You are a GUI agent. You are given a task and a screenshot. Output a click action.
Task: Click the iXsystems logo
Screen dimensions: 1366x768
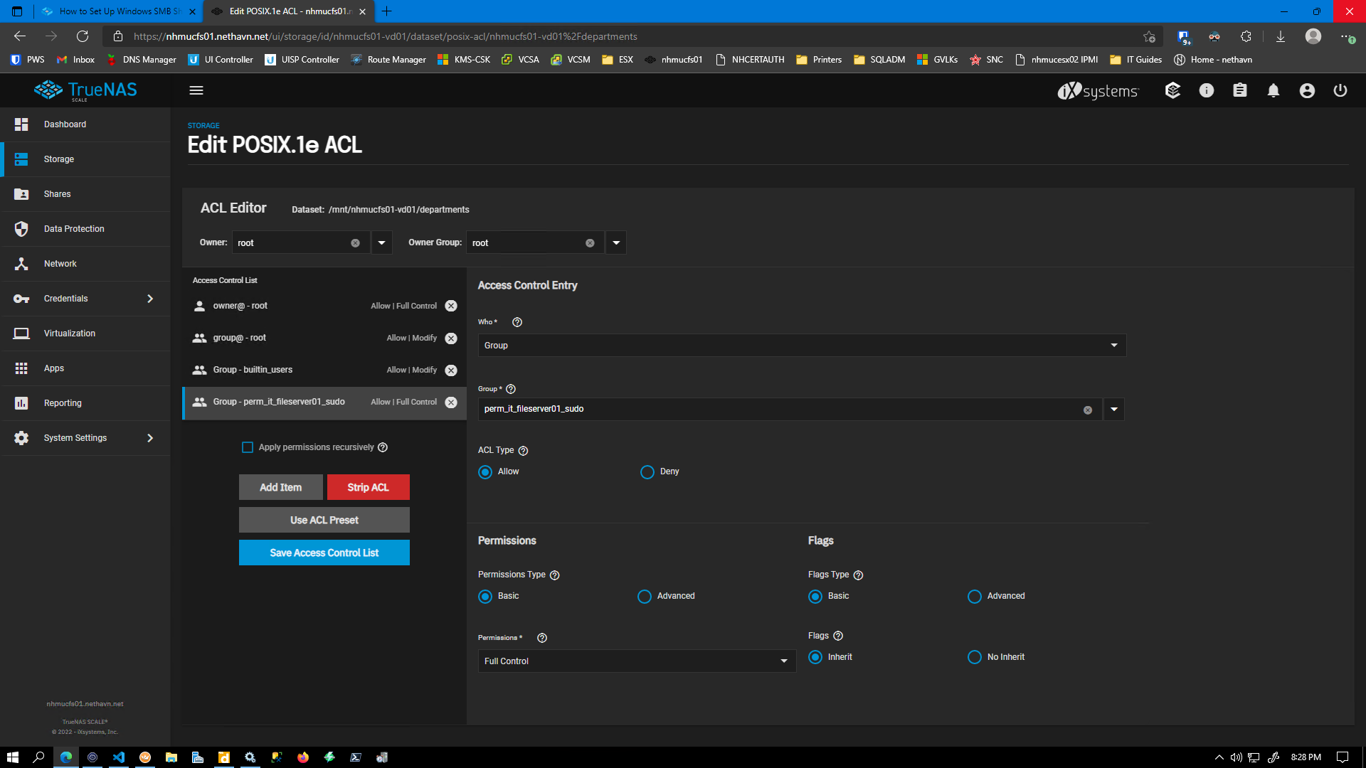1098,90
